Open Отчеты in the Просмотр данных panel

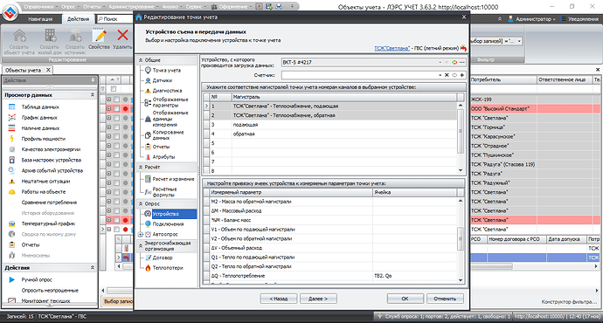pyautogui.click(x=31, y=244)
